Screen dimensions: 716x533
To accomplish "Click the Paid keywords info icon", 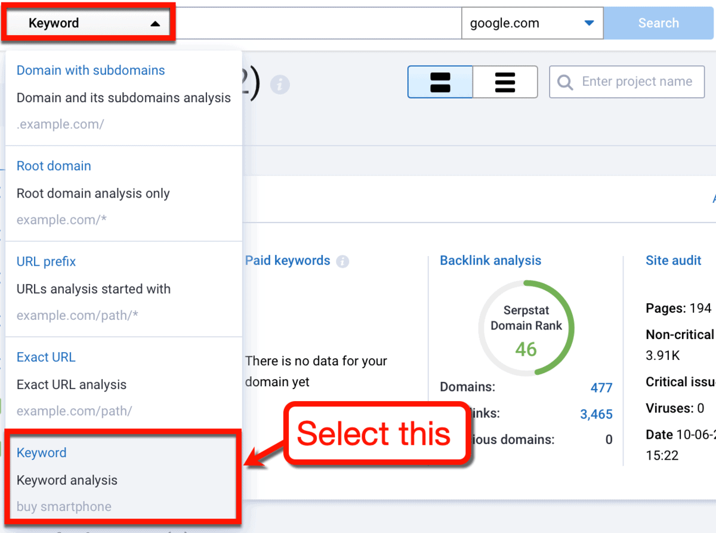I will [342, 261].
